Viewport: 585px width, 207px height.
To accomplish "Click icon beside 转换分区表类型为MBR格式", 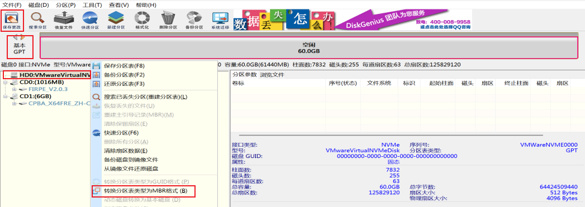I will pyautogui.click(x=96, y=191).
